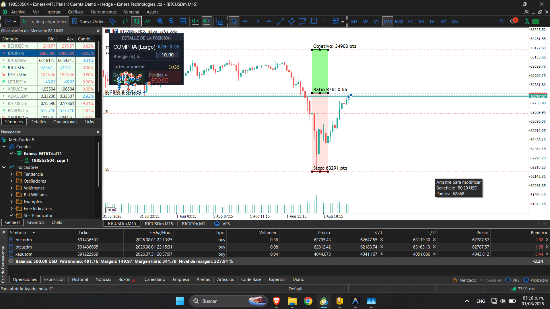Collapse the Indicadores tree node
Screen dimensions: 550x309
pyautogui.click(x=4, y=167)
